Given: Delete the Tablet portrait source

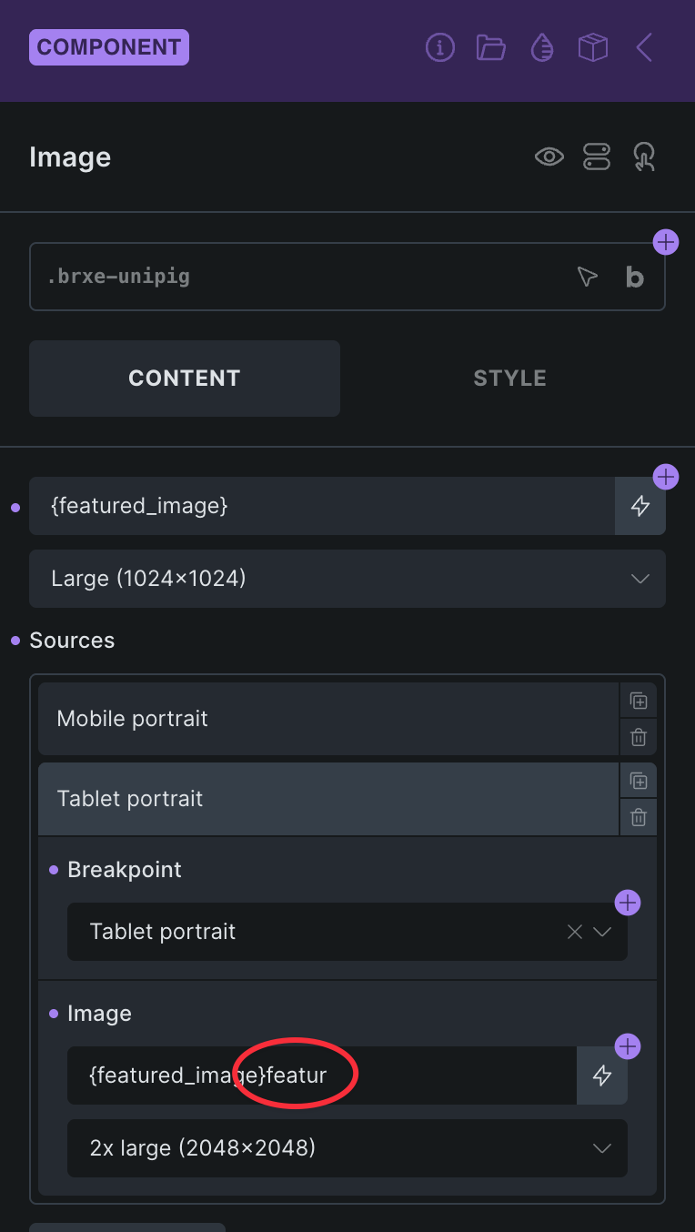Looking at the screenshot, I should 639,817.
